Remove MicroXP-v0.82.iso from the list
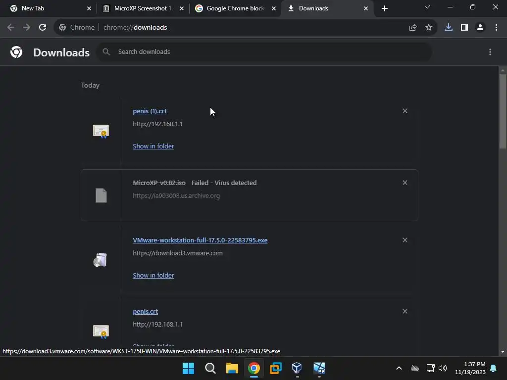The height and width of the screenshot is (380, 507). tap(405, 183)
